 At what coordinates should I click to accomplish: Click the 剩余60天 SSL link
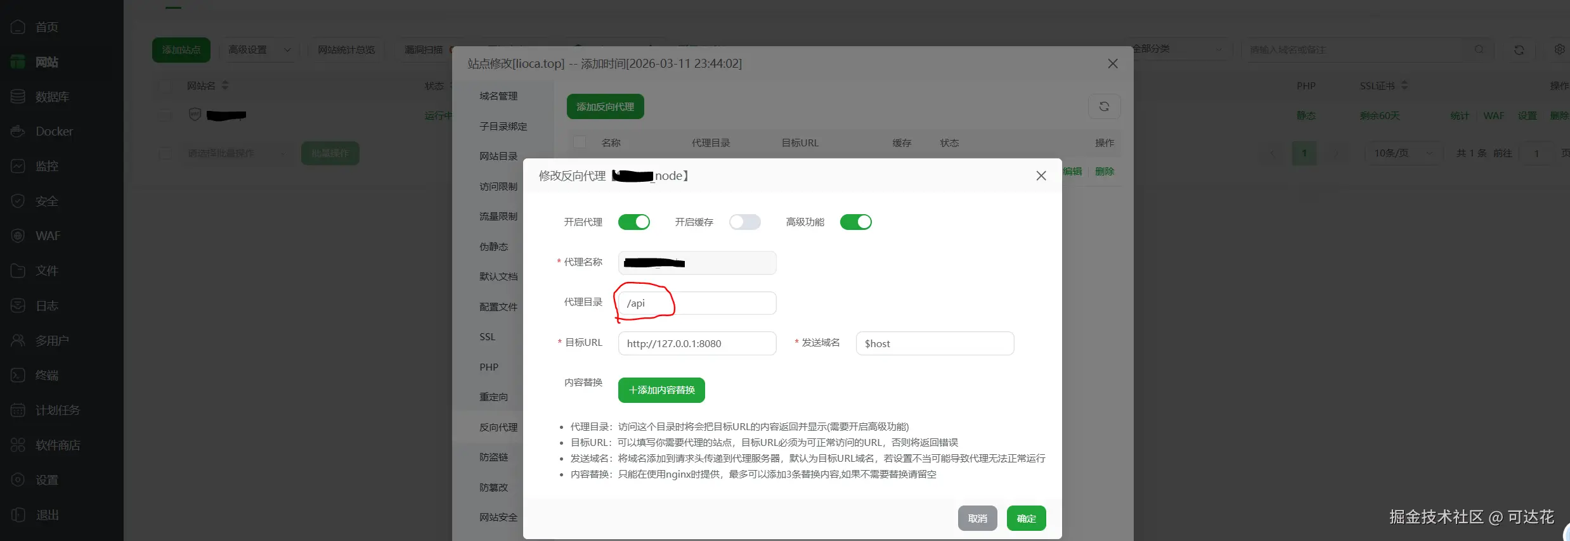1379,115
